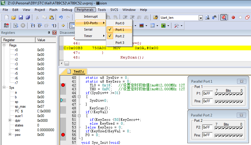Open the Toolbox dropdown arrow
The width and height of the screenshot is (251, 145).
(x=181, y=26)
